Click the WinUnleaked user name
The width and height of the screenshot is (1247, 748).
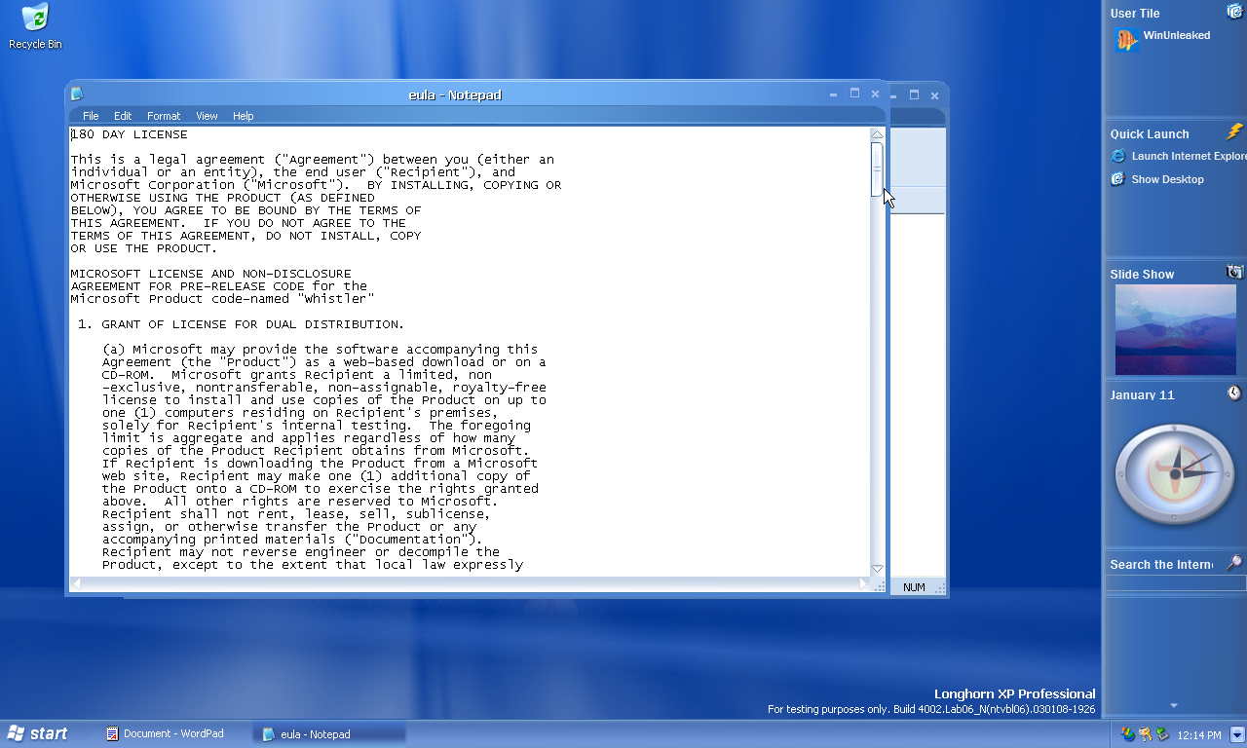point(1177,35)
